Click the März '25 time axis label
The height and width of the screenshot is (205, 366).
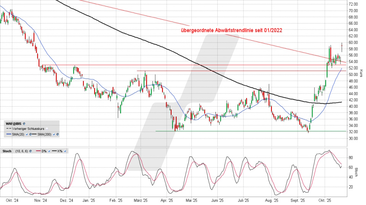click(141, 200)
